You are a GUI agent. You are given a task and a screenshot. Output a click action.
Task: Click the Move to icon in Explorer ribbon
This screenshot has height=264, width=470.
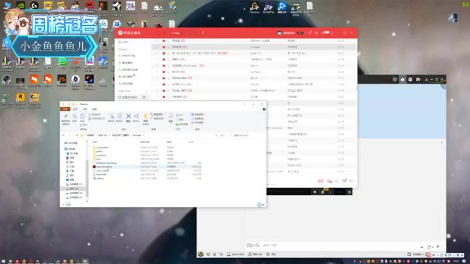112,117
